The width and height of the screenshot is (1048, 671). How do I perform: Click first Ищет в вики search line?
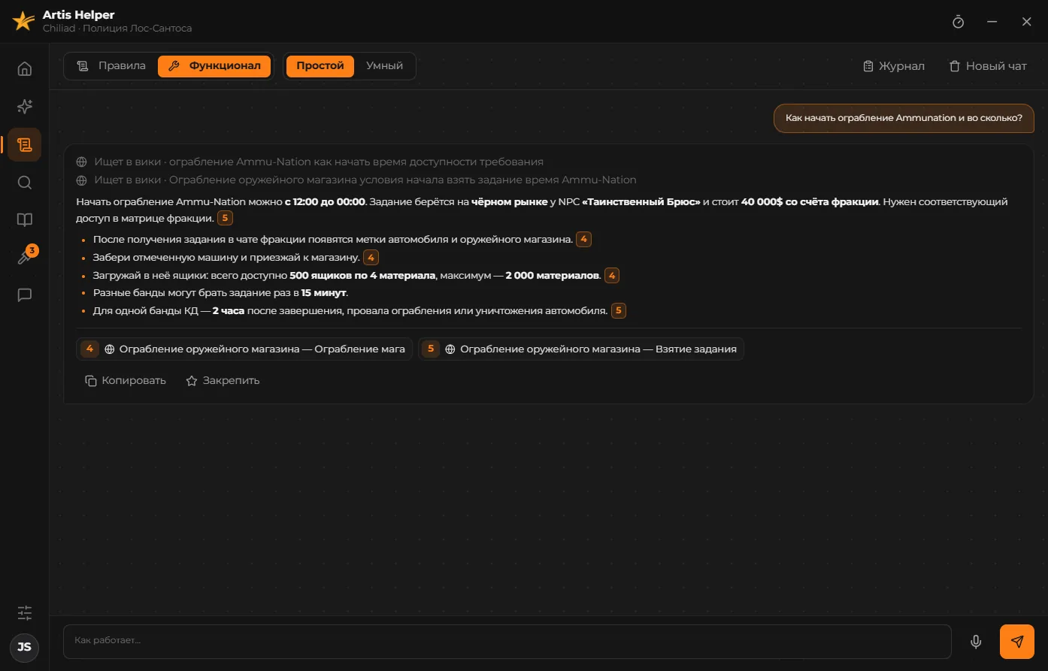tap(310, 162)
